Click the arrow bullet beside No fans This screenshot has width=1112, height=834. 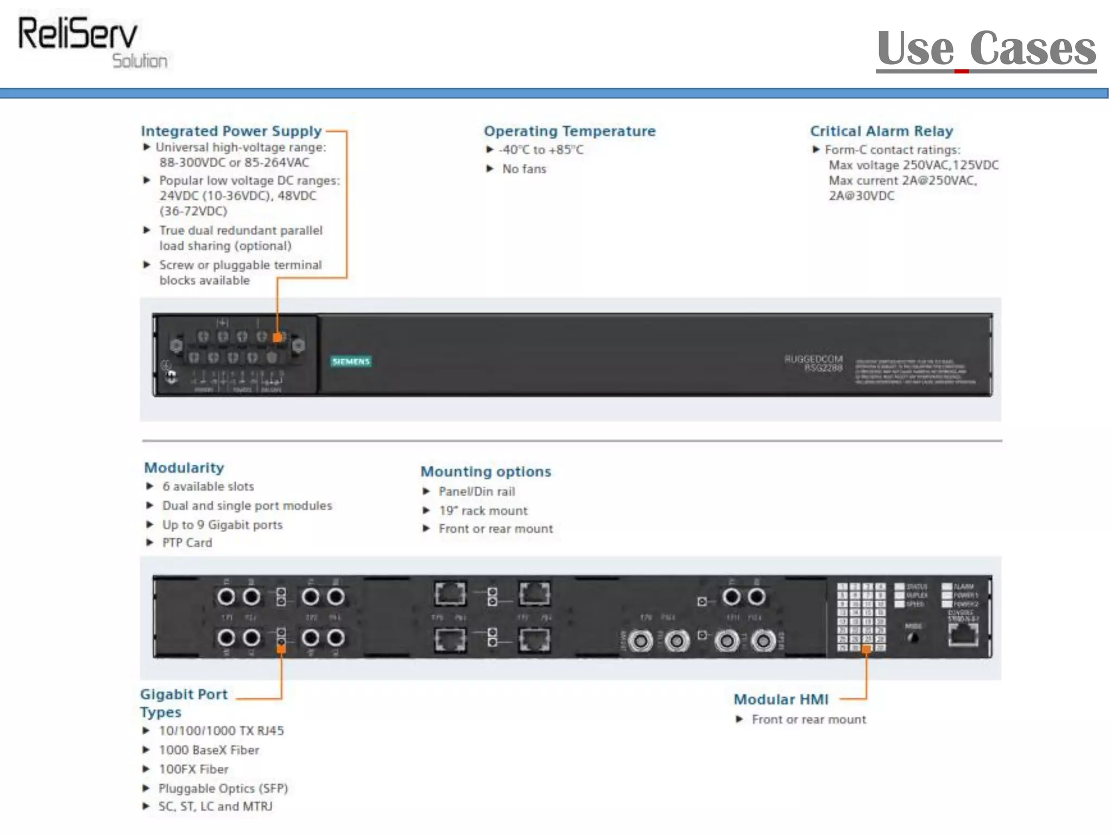coord(490,169)
